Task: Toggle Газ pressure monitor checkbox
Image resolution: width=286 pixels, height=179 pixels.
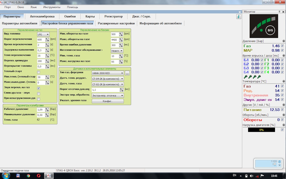Action: (x=282, y=46)
